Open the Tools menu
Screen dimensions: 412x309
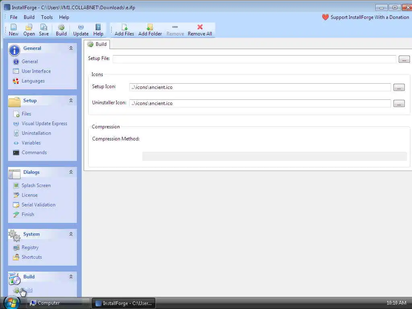coord(47,17)
